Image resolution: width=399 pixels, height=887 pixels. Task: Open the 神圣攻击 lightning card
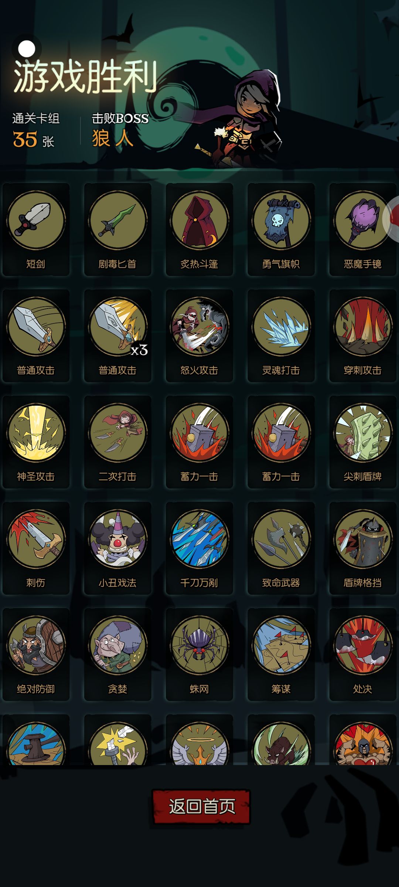(x=36, y=442)
